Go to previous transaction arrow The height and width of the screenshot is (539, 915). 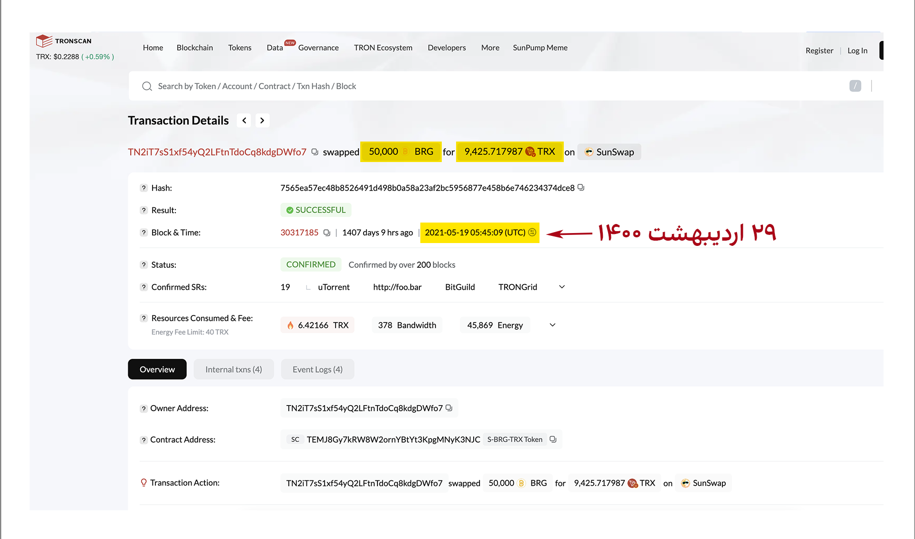click(244, 121)
